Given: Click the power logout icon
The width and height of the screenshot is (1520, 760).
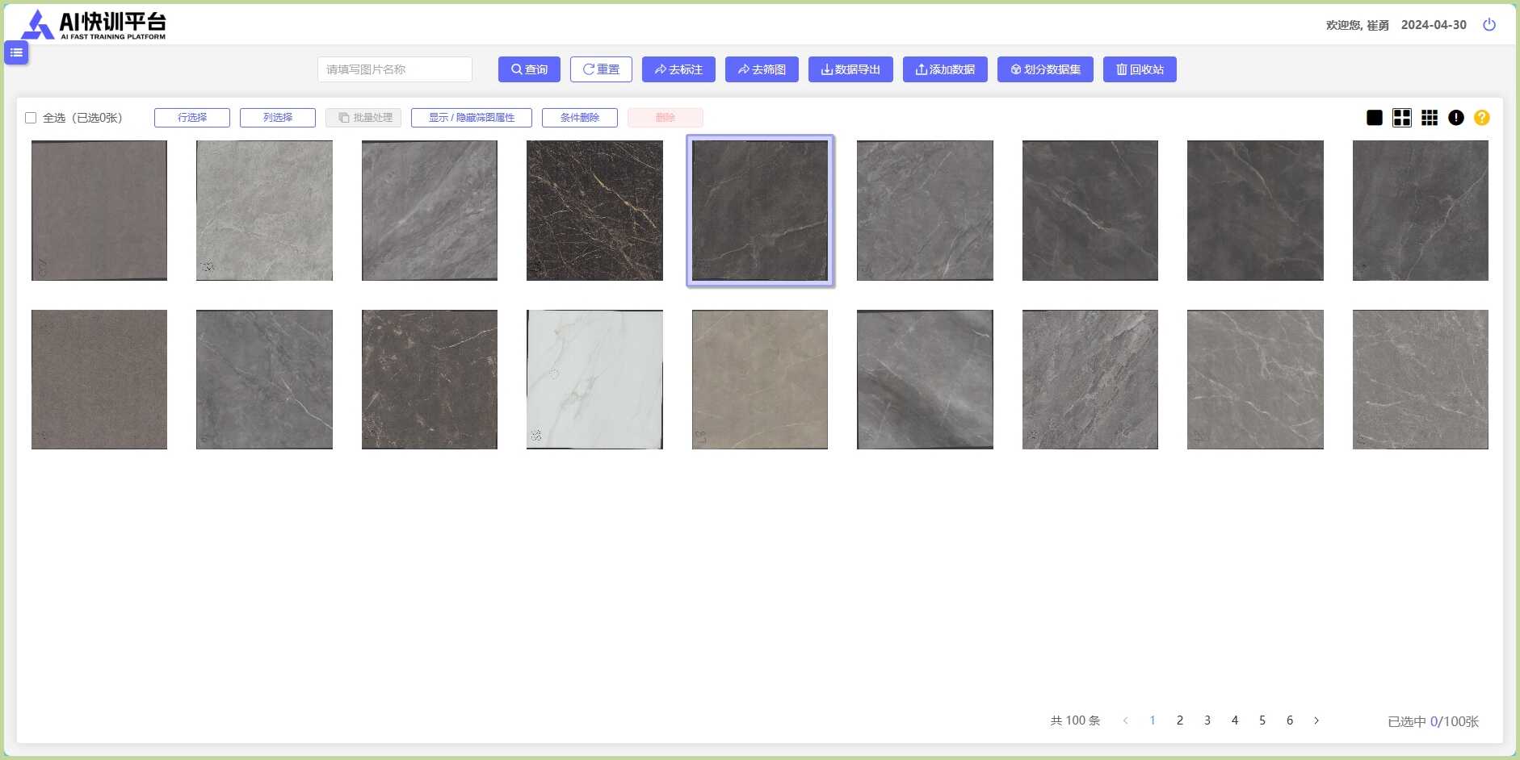Looking at the screenshot, I should click(x=1489, y=25).
